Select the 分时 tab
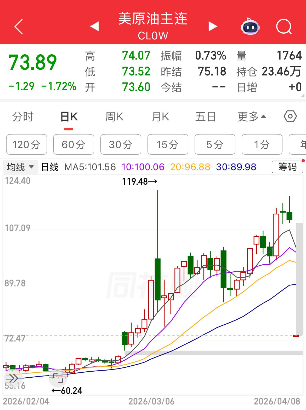 [23, 116]
